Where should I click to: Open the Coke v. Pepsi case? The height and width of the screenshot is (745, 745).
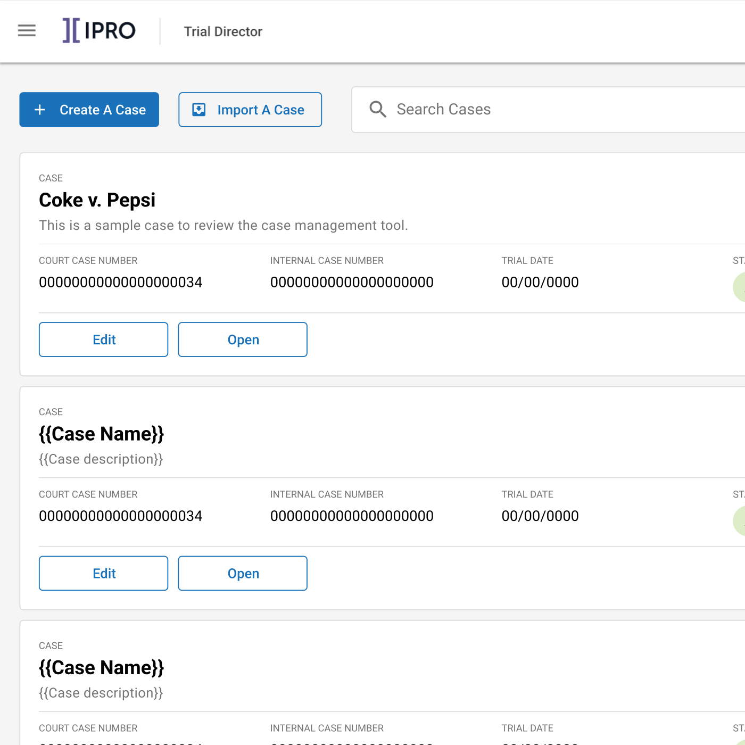pyautogui.click(x=243, y=340)
